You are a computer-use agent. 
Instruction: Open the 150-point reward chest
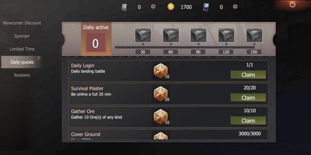pos(254,35)
